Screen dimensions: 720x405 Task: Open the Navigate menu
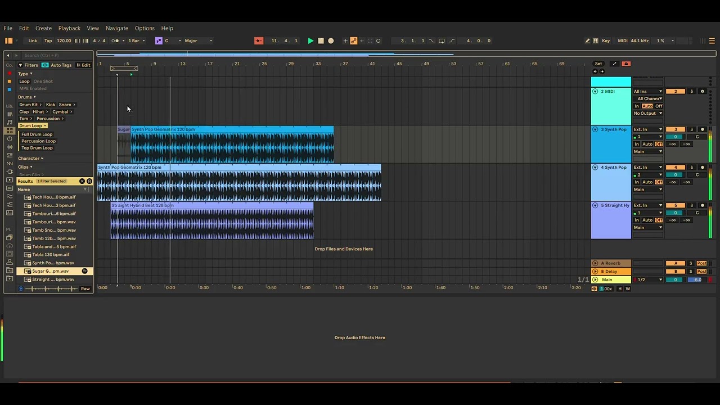[117, 28]
